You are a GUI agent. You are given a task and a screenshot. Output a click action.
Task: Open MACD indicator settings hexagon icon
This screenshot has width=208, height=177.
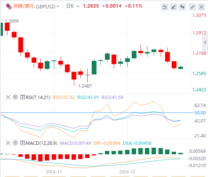tap(15, 143)
